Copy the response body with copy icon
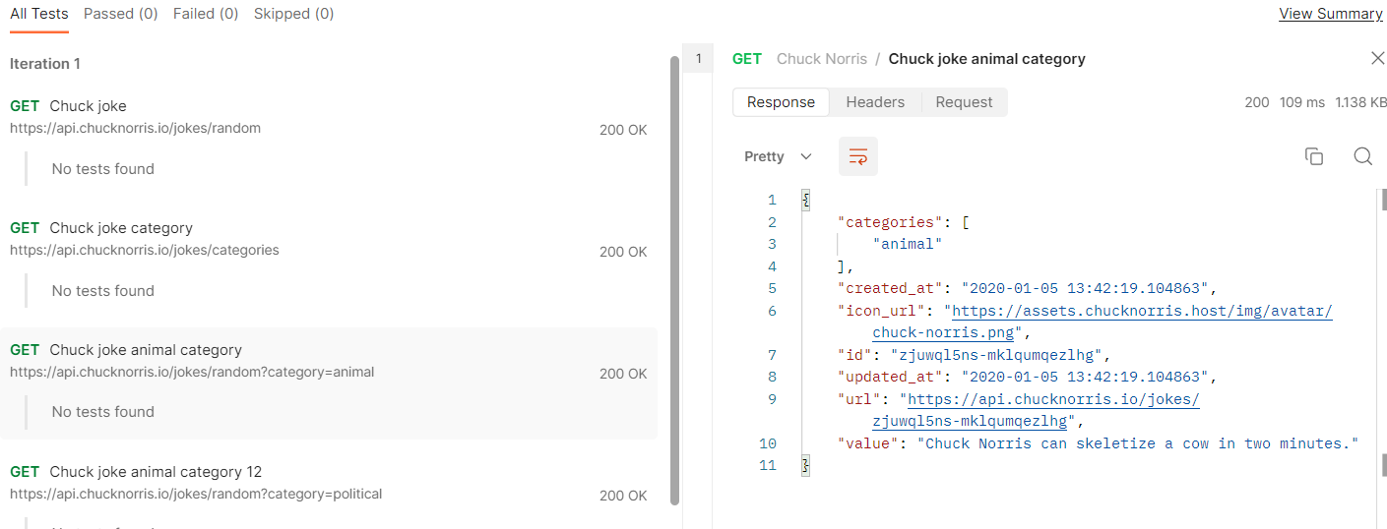This screenshot has width=1387, height=529. [1313, 156]
